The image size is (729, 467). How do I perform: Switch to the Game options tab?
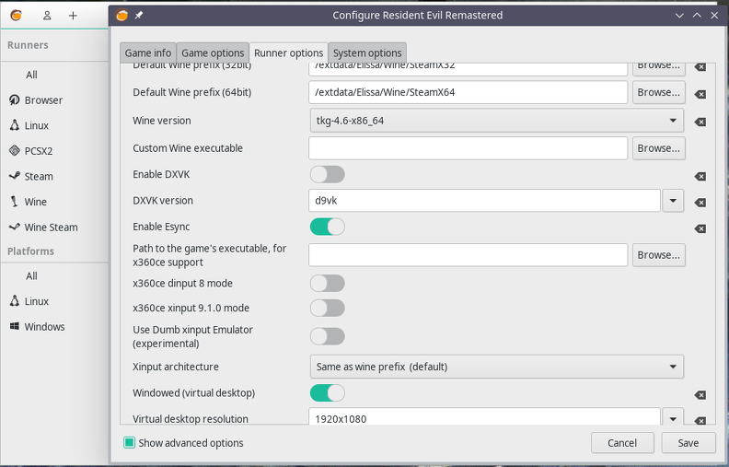point(213,53)
